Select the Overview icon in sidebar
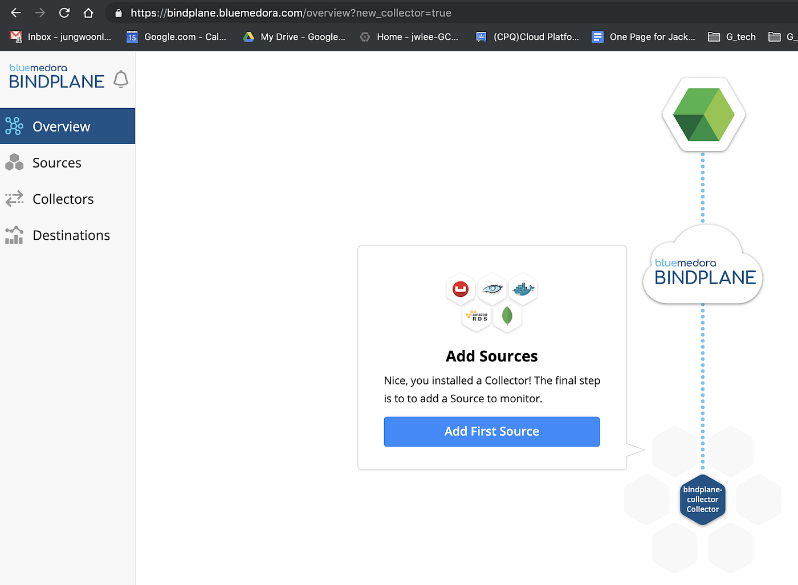Image resolution: width=798 pixels, height=585 pixels. pyautogui.click(x=14, y=125)
